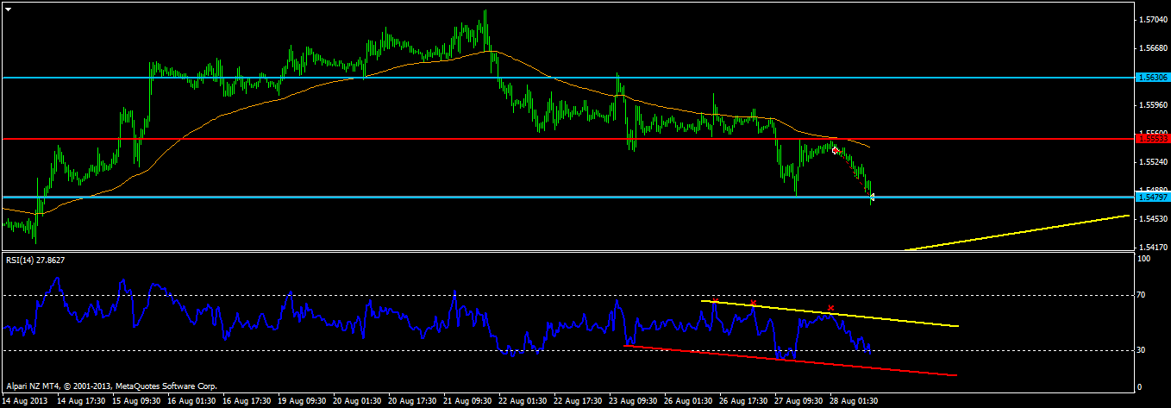The height and width of the screenshot is (408, 1171).
Task: Click the rightmost red x marker above RSI
Action: pyautogui.click(x=830, y=308)
